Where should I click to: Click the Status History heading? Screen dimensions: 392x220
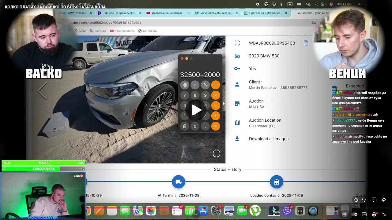(228, 169)
